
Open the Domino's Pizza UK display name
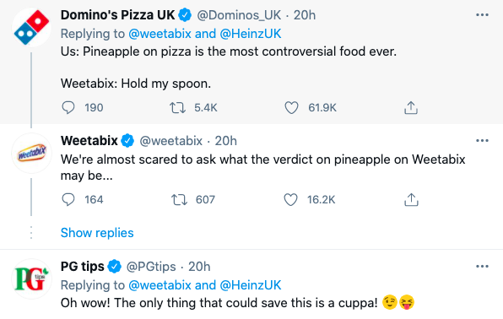117,14
